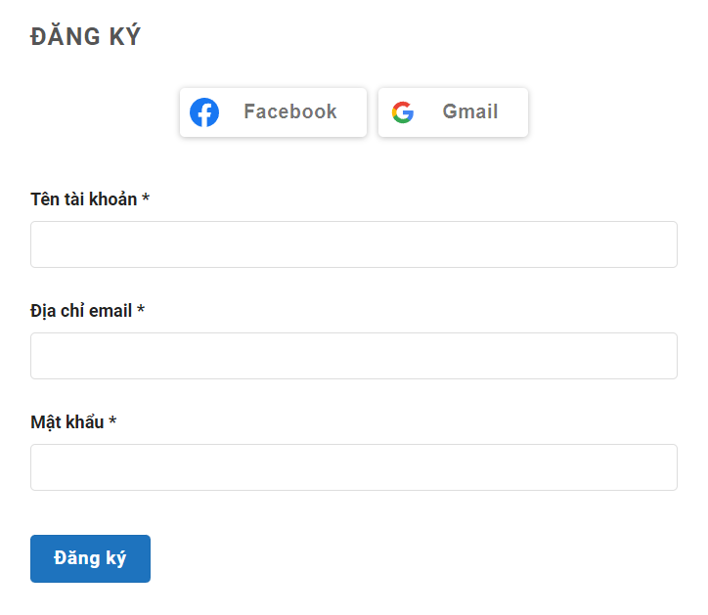Click the "Địa chỉ email" field label
Screen dimensions: 708x615
[81, 311]
